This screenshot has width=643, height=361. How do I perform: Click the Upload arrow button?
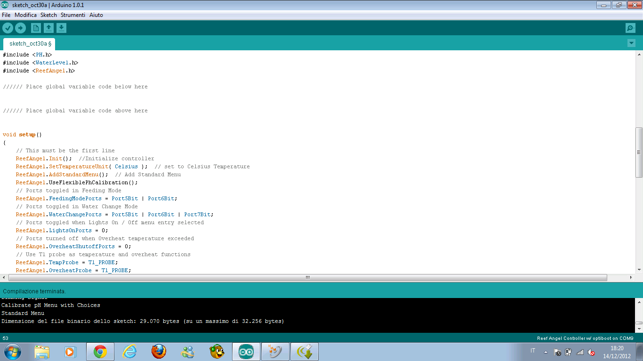point(20,28)
